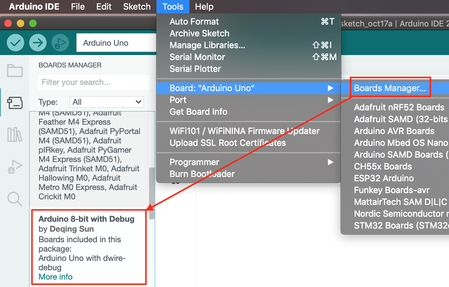Choose Funkey Boards-avr submenu entry
The image size is (449, 287).
pos(395,190)
